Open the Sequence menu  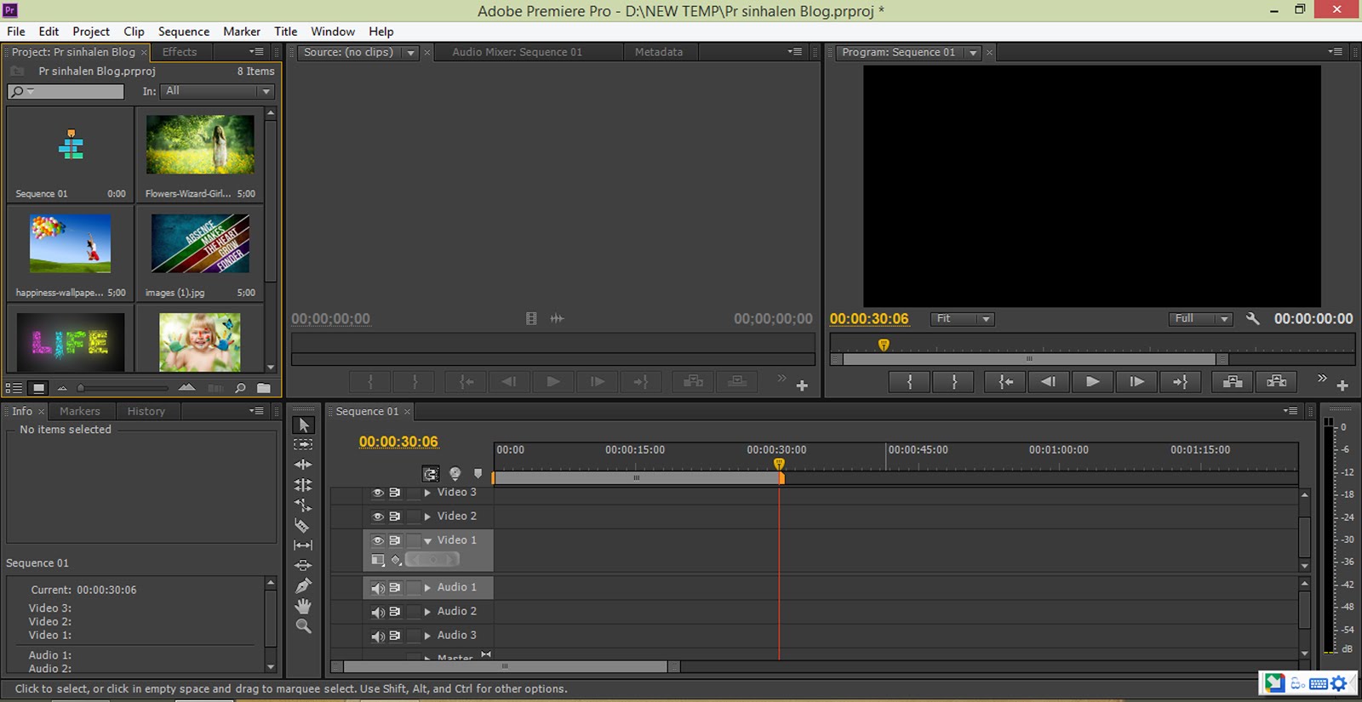tap(184, 31)
